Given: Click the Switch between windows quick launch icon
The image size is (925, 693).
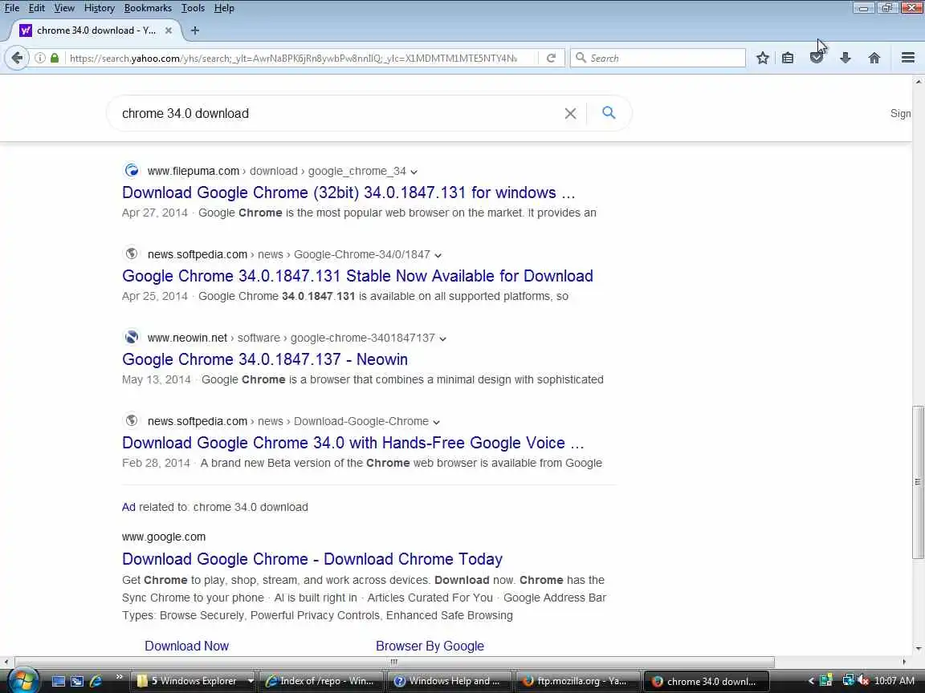Looking at the screenshot, I should point(77,681).
